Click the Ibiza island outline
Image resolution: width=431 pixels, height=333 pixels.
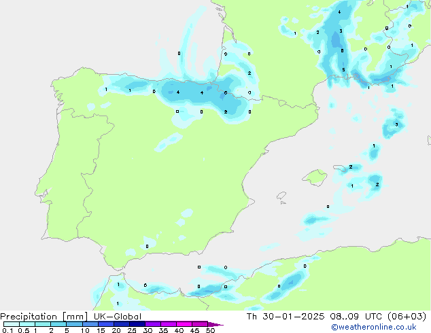tap(281, 196)
